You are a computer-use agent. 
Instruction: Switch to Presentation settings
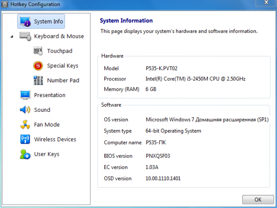(x=50, y=95)
